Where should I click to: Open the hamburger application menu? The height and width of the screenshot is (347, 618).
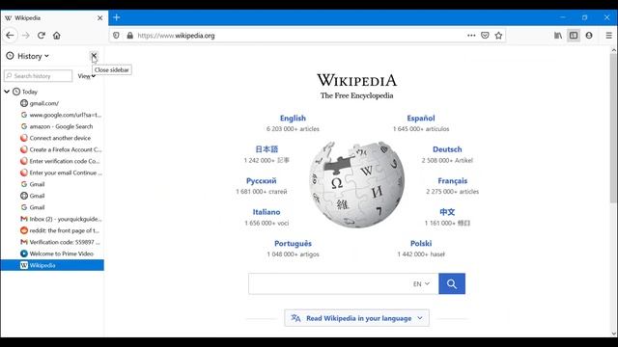click(x=608, y=36)
